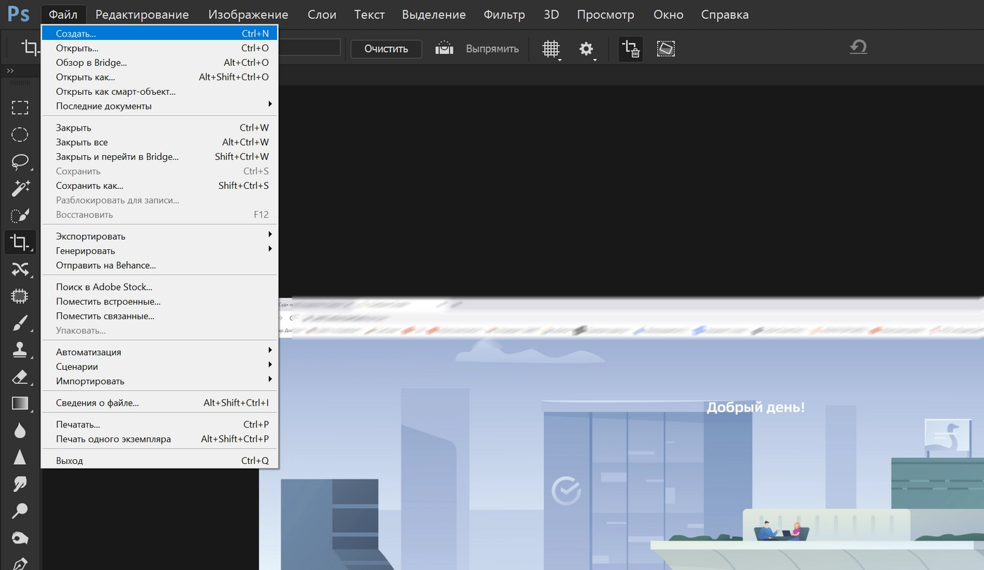This screenshot has height=570, width=984.
Task: Open the Справка menu
Action: click(x=725, y=14)
